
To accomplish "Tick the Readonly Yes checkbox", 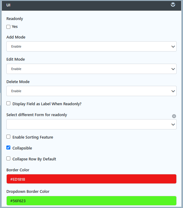I will click(x=8, y=27).
